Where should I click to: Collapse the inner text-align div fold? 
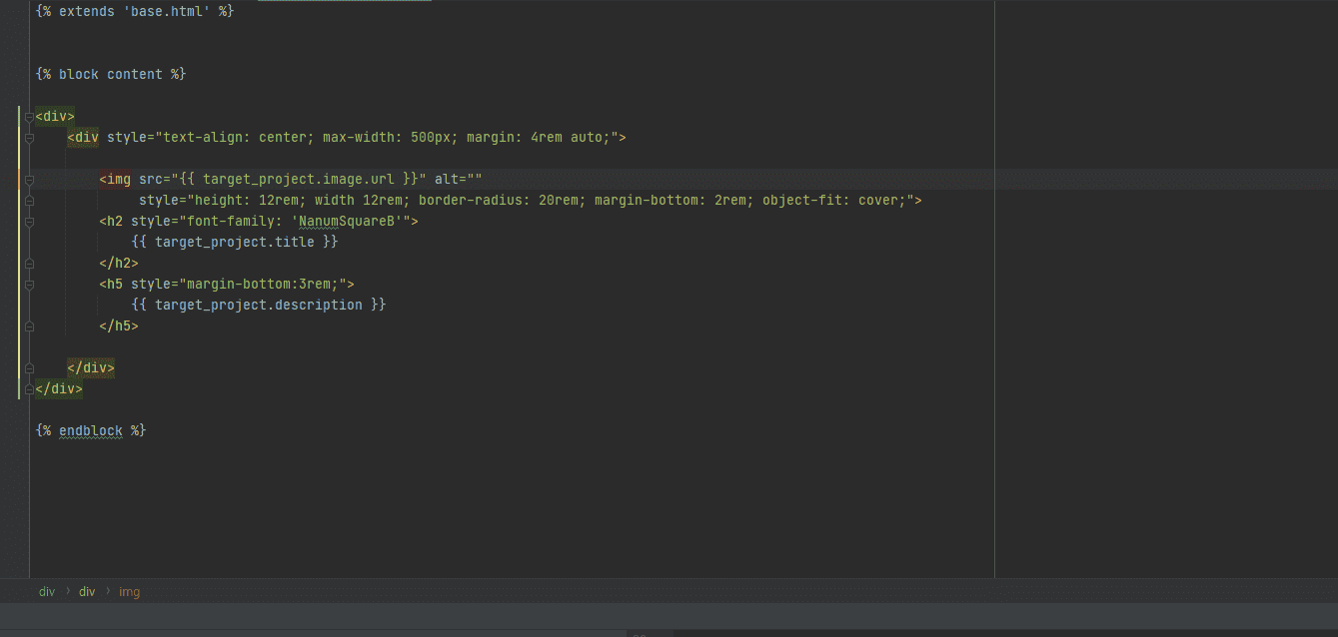pyautogui.click(x=30, y=138)
